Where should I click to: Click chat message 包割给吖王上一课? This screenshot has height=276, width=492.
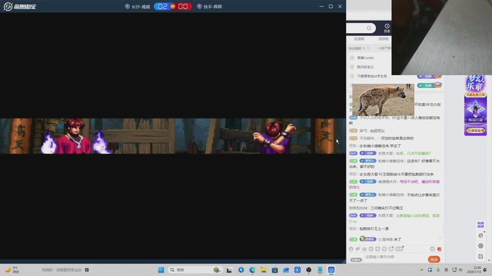(x=374, y=229)
